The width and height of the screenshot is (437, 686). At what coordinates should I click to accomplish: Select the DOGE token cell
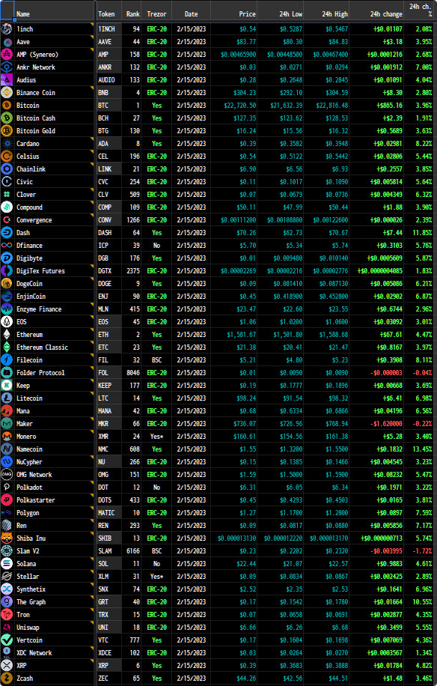[x=109, y=284]
